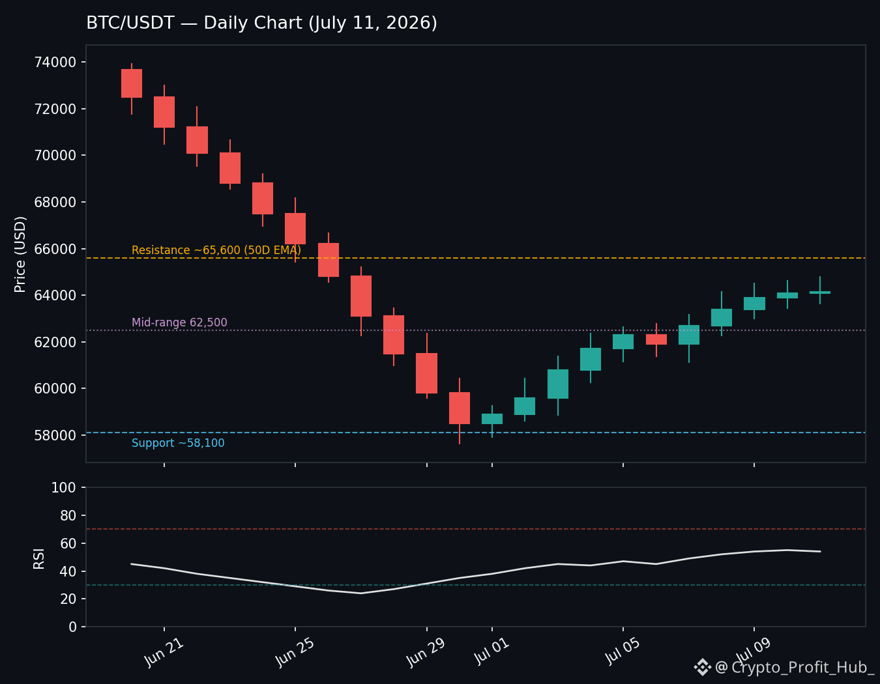Click the 68000 price axis label
880x684 pixels.
55,202
